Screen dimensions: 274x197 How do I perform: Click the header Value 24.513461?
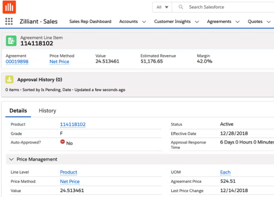pyautogui.click(x=107, y=61)
